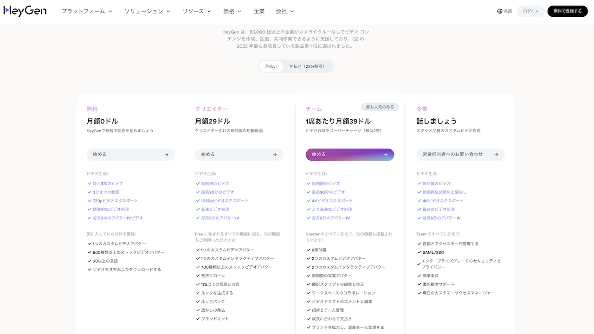594x334 pixels.
Task: Start the クリエイター plan with 始める
Action: point(239,154)
